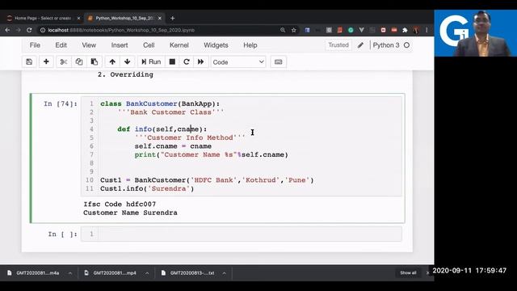517x291 pixels.
Task: Save the notebook with the floppy disk icon
Action: [x=29, y=61]
